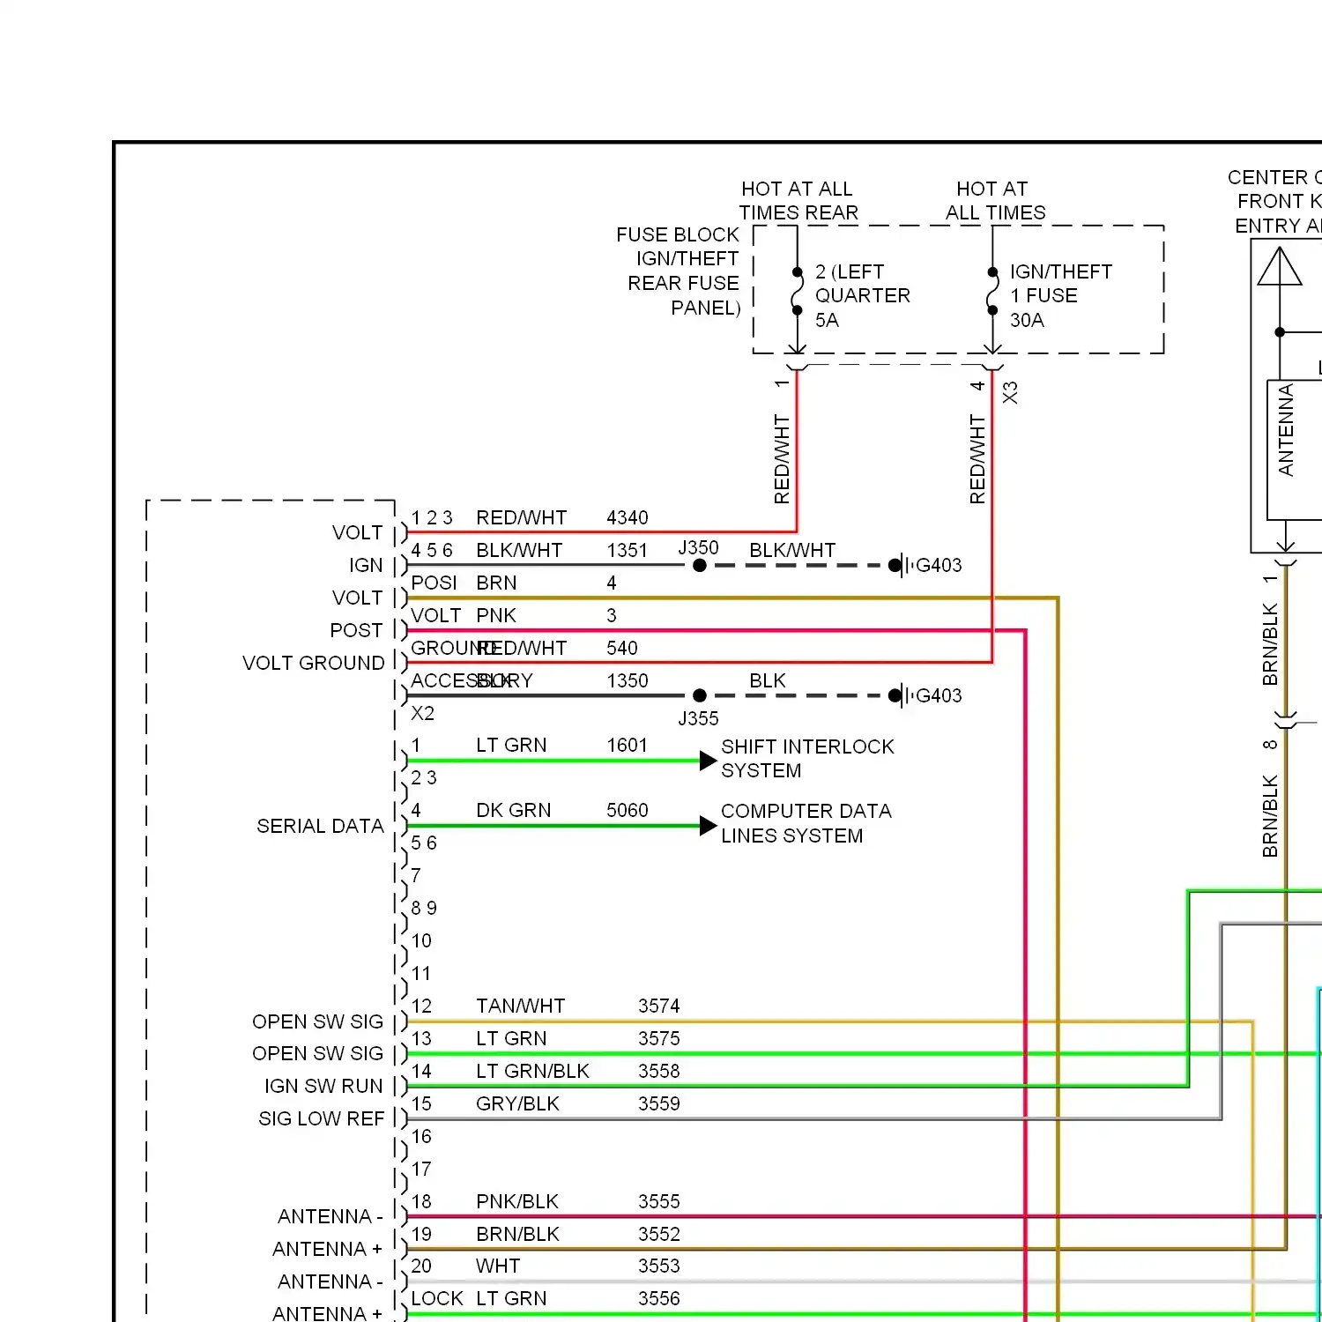The image size is (1322, 1322).
Task: Click the '2 (LEFT QUARTER 5A' fuse label
Action: tap(862, 295)
